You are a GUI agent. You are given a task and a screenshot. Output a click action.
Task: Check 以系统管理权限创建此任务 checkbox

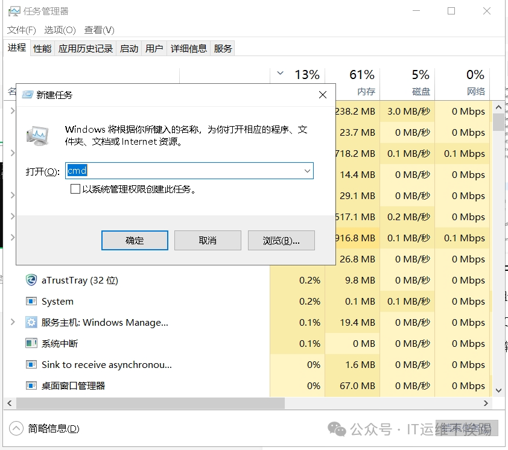point(75,189)
